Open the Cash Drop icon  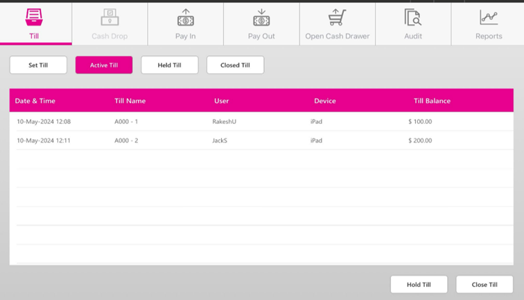tap(110, 17)
